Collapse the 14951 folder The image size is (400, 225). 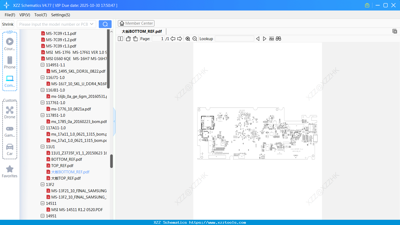coord(43,216)
